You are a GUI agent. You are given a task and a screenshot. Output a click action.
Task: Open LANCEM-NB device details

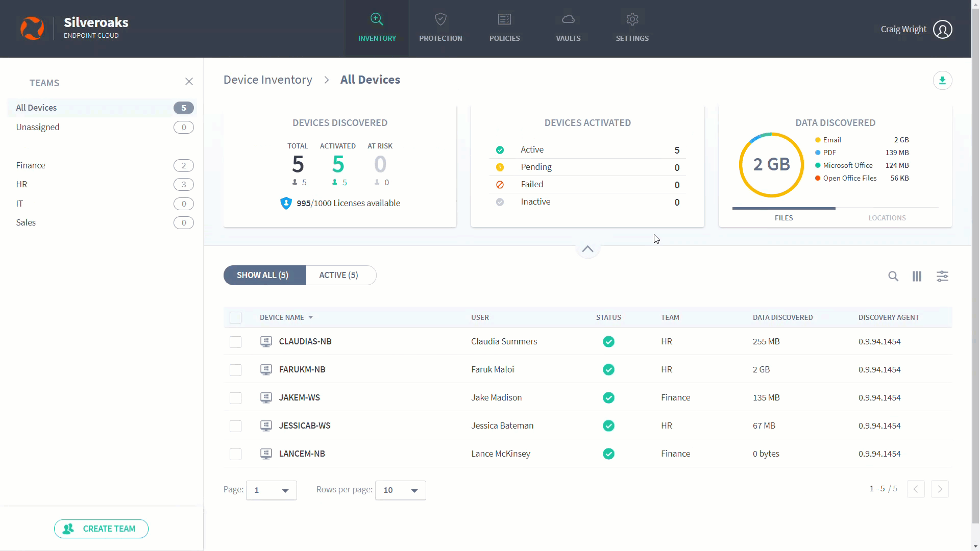pyautogui.click(x=302, y=454)
